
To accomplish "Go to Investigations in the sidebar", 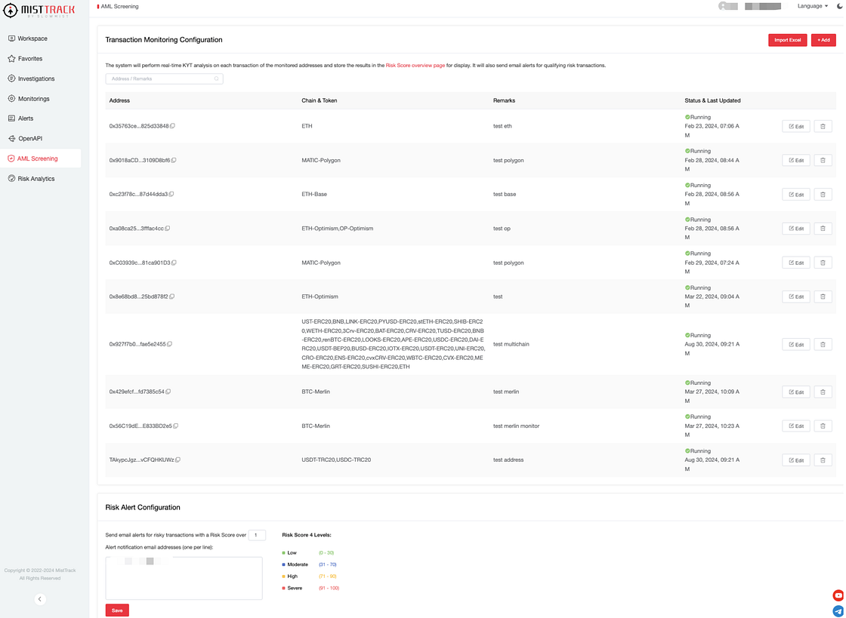I will tap(36, 78).
